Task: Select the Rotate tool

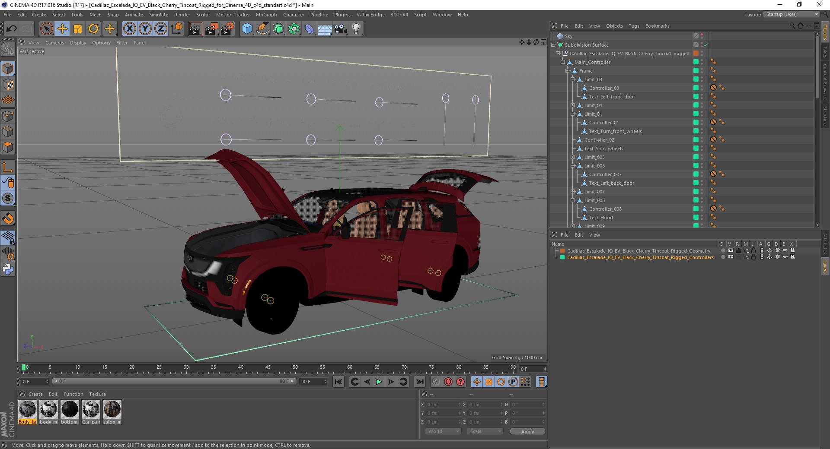Action: [93, 29]
